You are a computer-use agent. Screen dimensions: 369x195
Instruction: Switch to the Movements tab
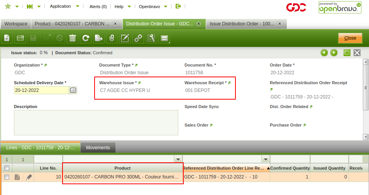98,148
